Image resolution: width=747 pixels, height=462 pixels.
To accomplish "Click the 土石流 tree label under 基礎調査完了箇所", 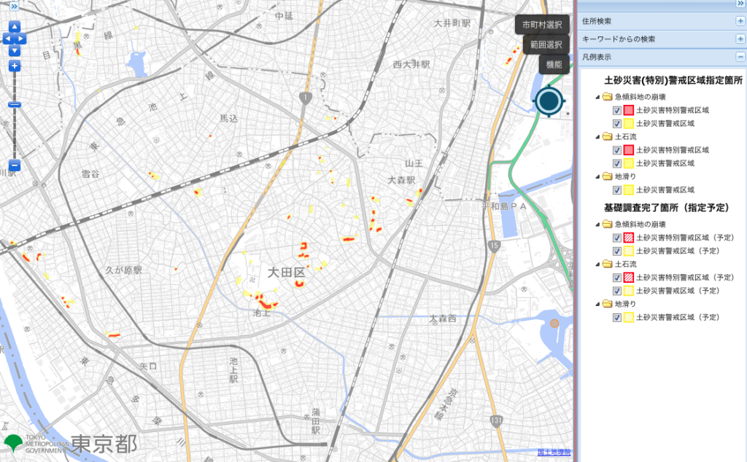I will pos(625,264).
